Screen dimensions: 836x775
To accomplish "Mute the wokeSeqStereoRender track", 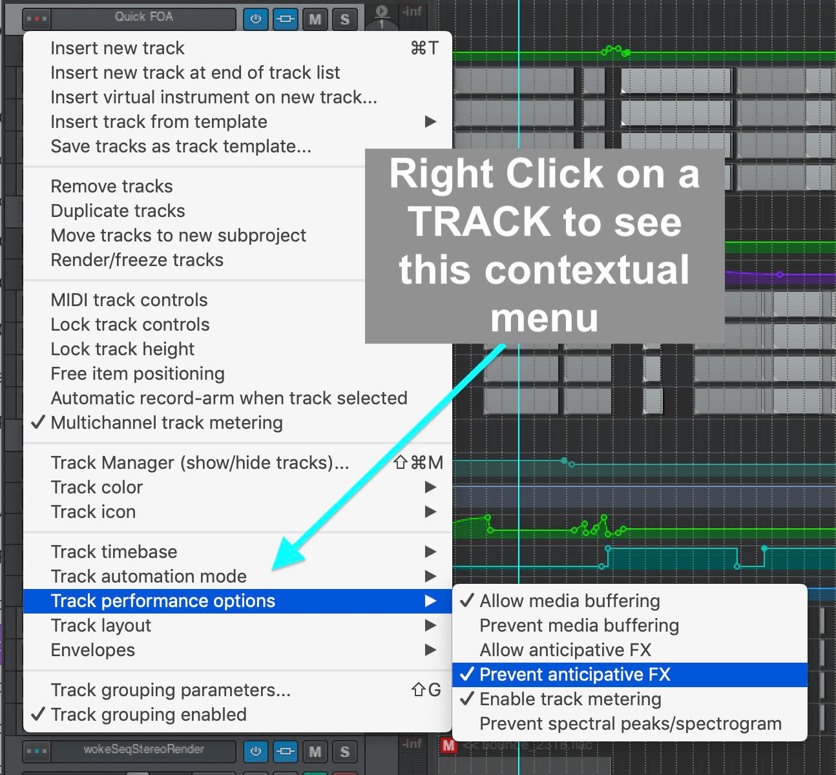I will click(315, 752).
